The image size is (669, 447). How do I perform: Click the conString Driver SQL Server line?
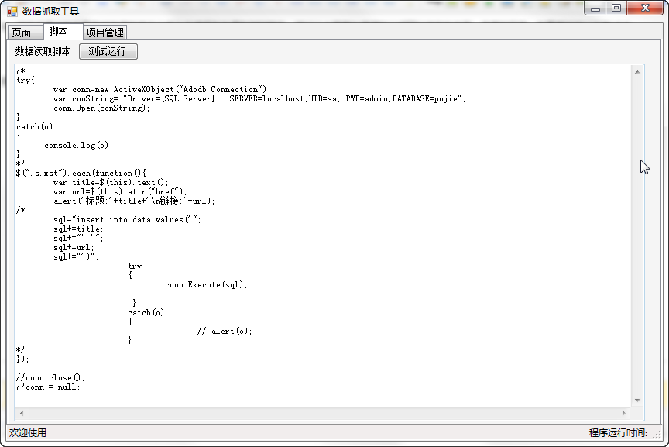[259, 98]
